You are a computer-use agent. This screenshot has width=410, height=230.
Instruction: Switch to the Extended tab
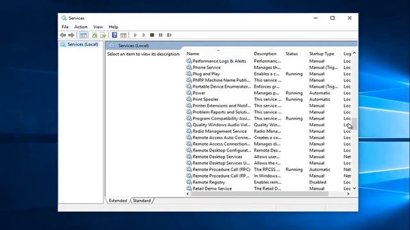coord(118,201)
